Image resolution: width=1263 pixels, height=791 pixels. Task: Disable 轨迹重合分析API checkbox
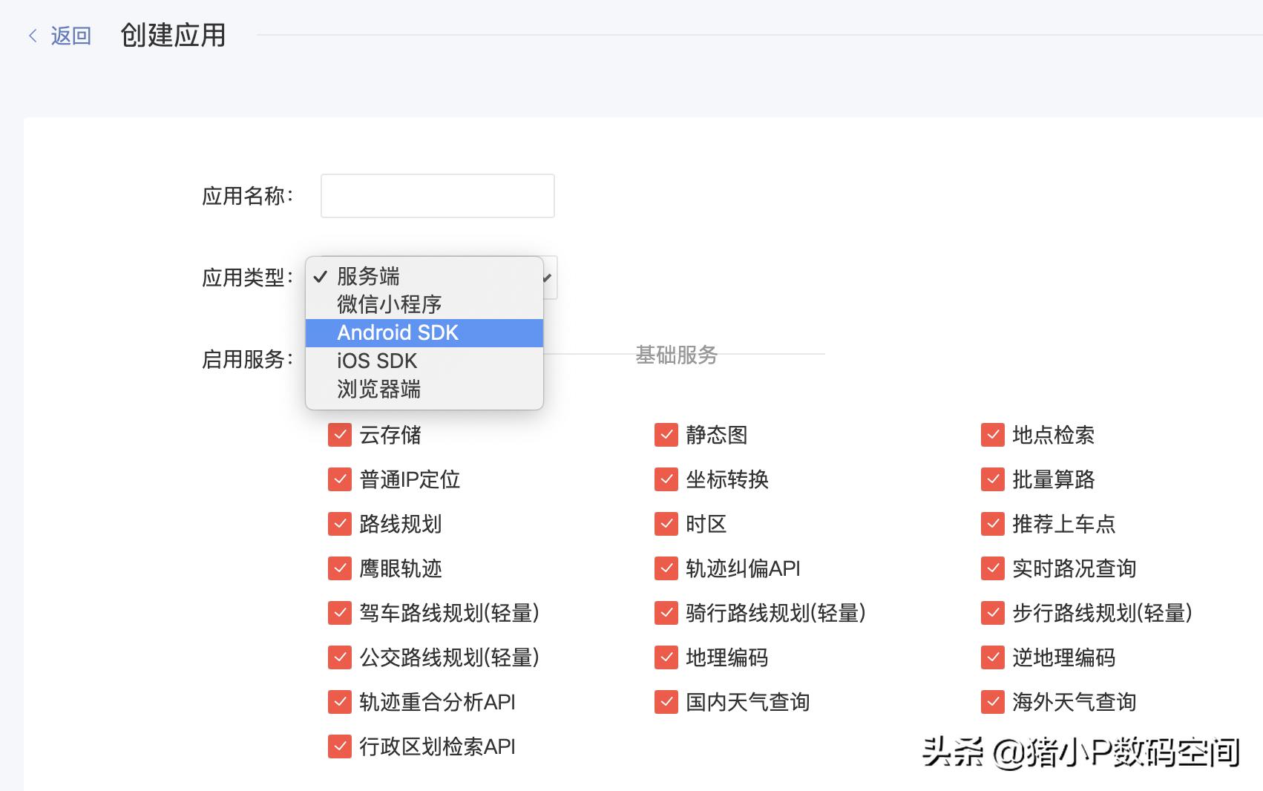point(340,702)
